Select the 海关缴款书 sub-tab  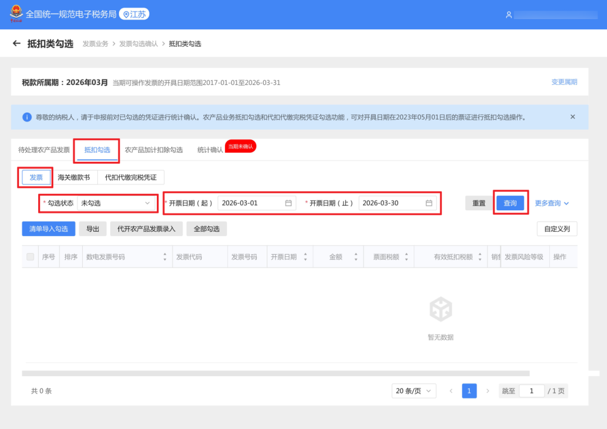click(74, 177)
